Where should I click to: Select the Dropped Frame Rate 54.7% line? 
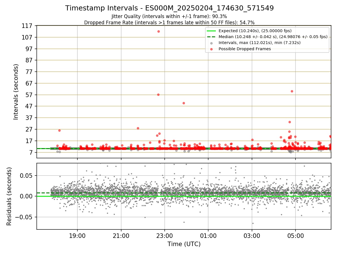(x=169, y=23)
